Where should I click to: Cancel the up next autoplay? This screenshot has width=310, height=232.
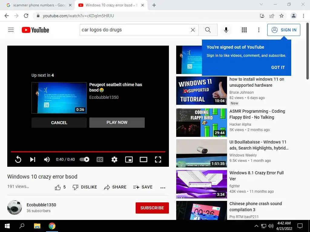click(59, 123)
